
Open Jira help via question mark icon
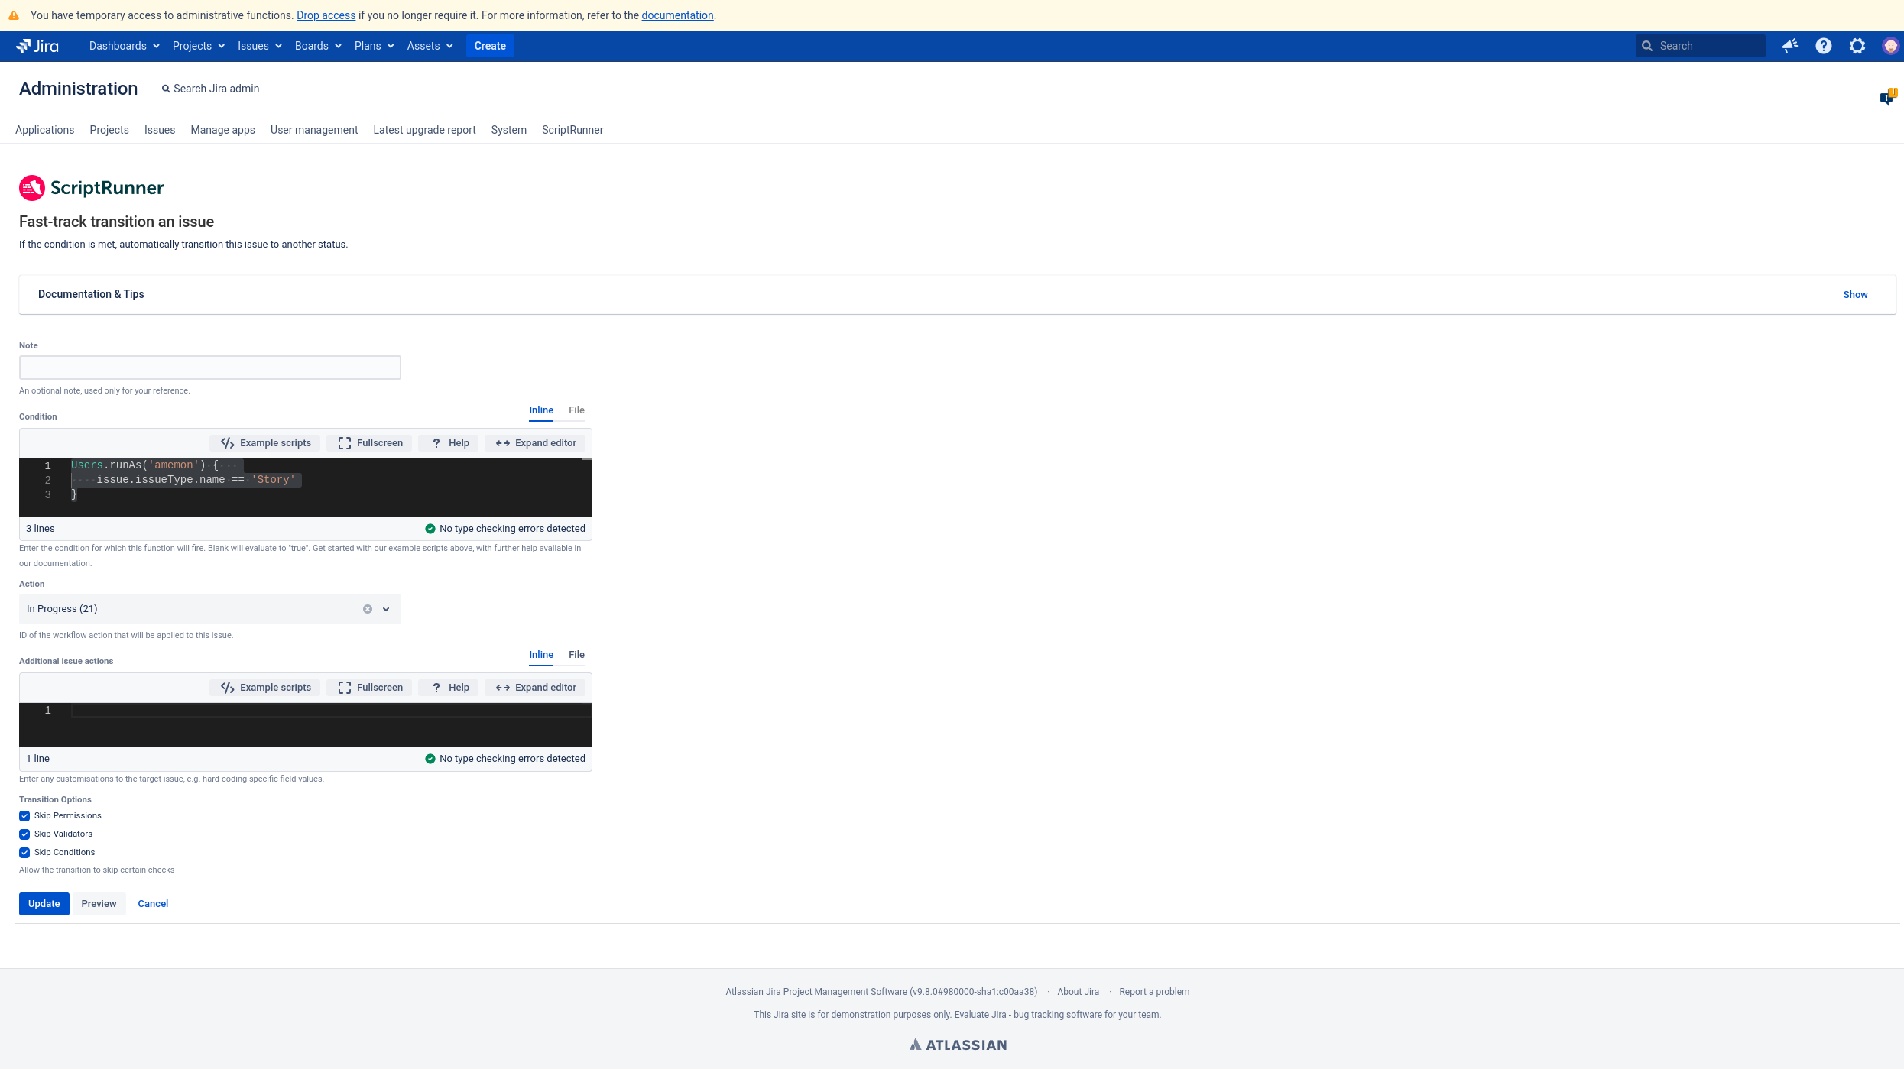tap(1823, 46)
